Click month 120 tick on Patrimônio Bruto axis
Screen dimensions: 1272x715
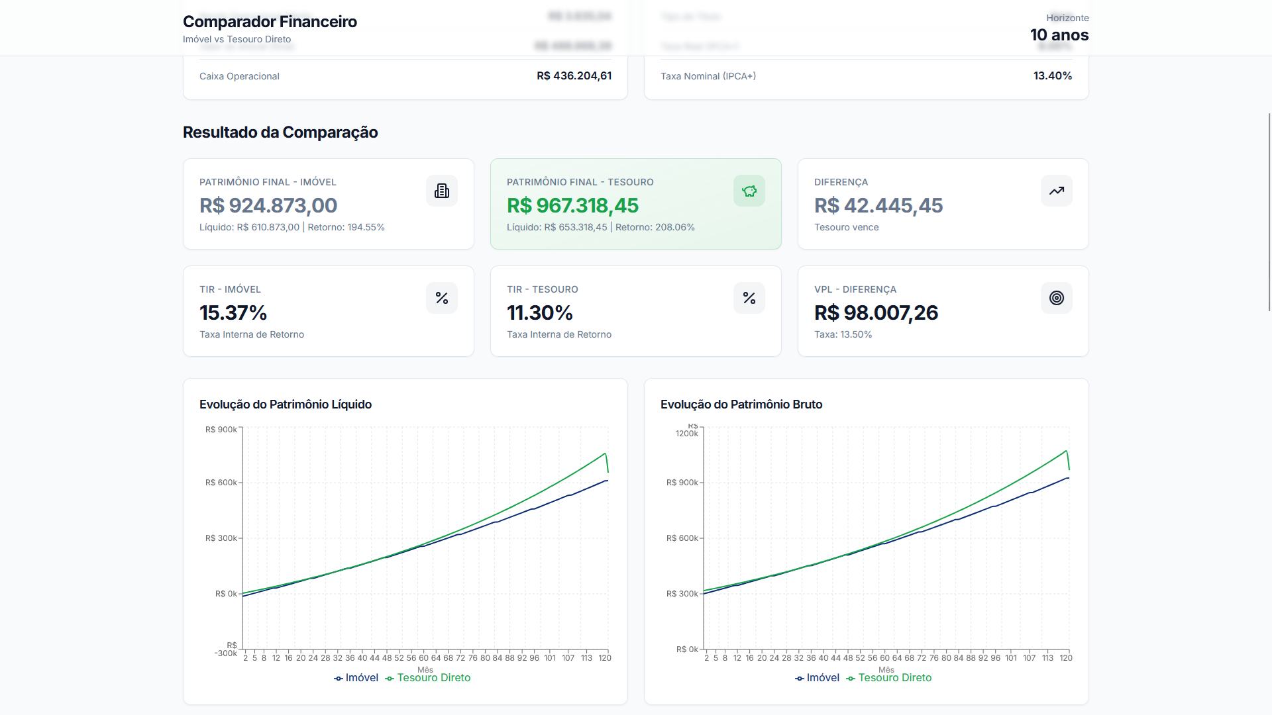1065,657
